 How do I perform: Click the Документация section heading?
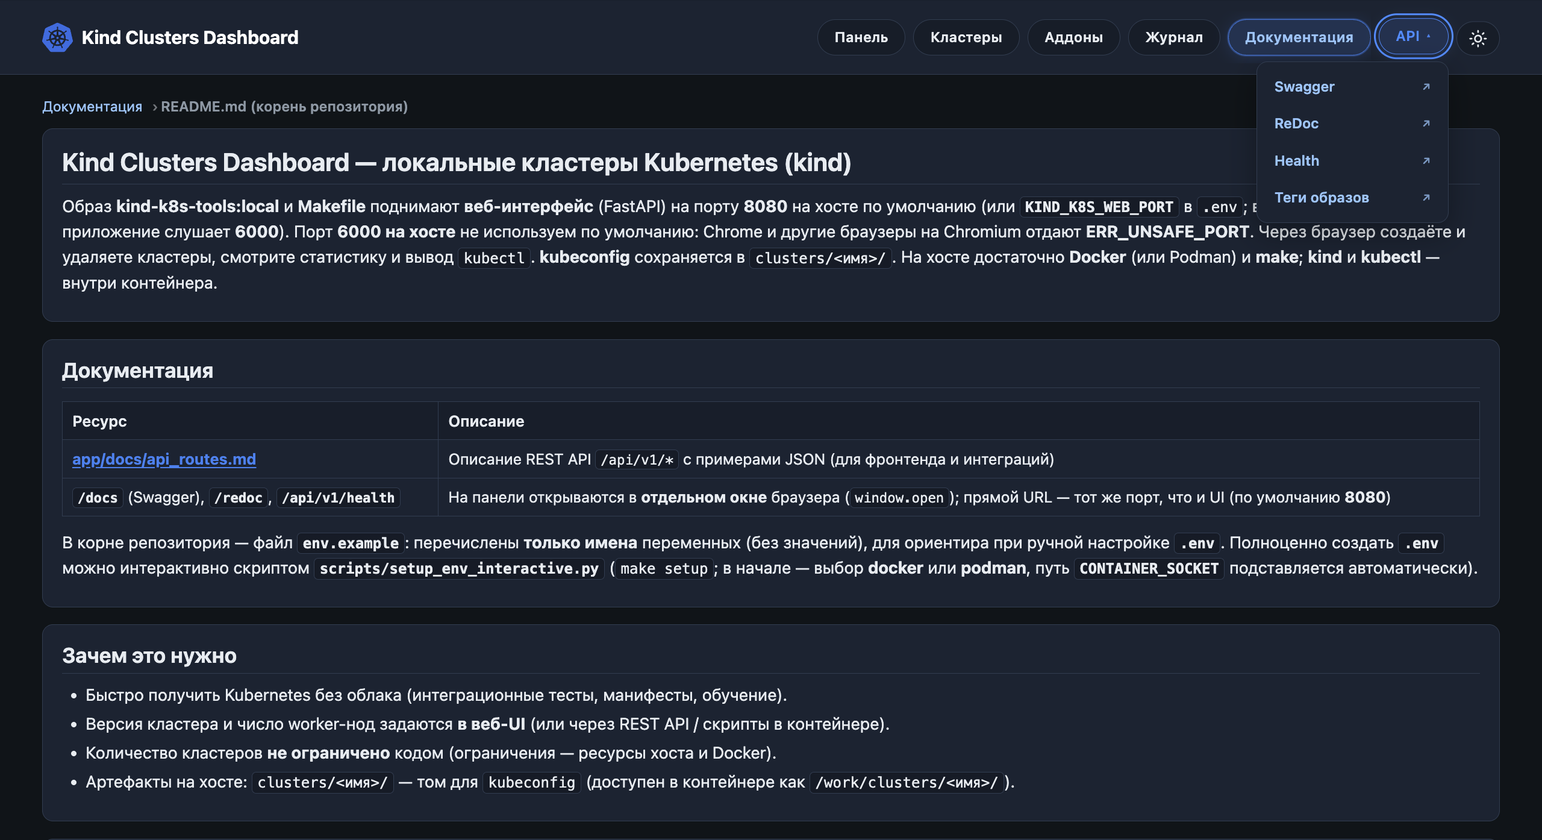click(137, 371)
